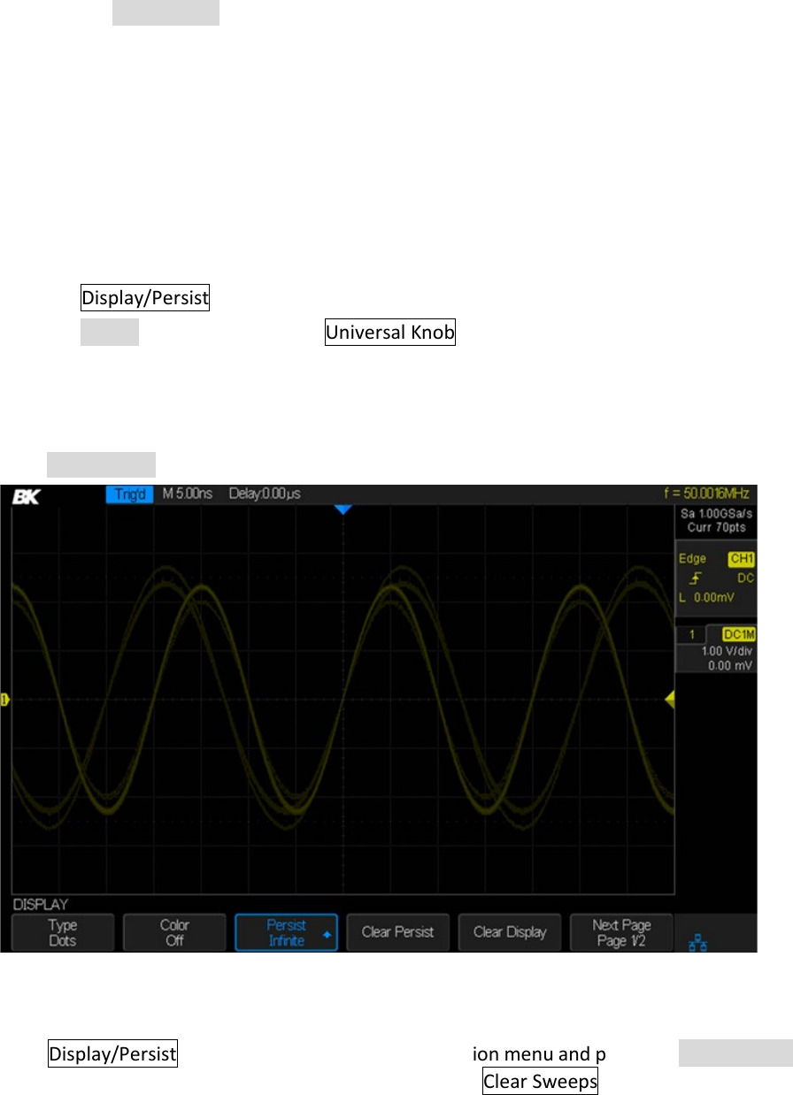This screenshot has width=793, height=1095.
Task: Click the M 5.00ns timebase readout
Action: (188, 494)
